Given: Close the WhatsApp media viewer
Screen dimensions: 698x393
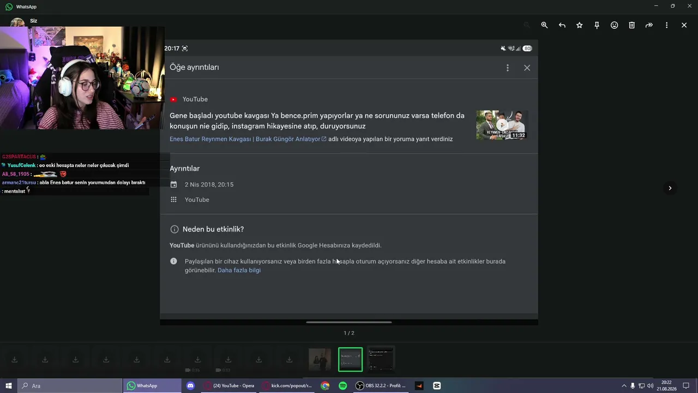Looking at the screenshot, I should 684,25.
